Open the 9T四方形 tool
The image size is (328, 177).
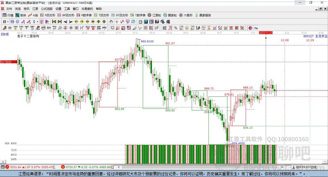tap(120, 15)
